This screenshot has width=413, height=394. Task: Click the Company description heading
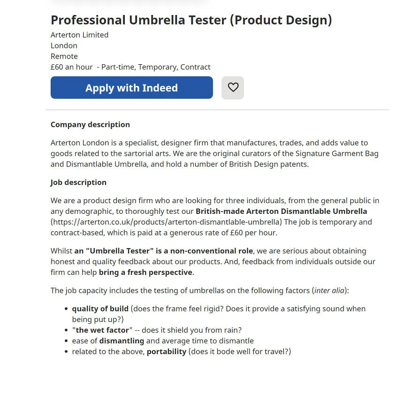point(90,124)
